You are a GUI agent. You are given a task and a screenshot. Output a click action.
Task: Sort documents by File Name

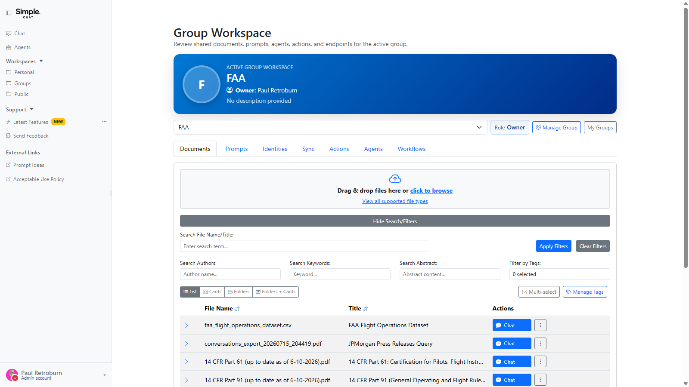click(222, 308)
